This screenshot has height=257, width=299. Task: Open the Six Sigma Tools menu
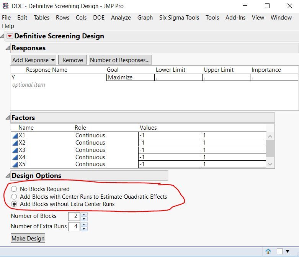[x=179, y=18]
